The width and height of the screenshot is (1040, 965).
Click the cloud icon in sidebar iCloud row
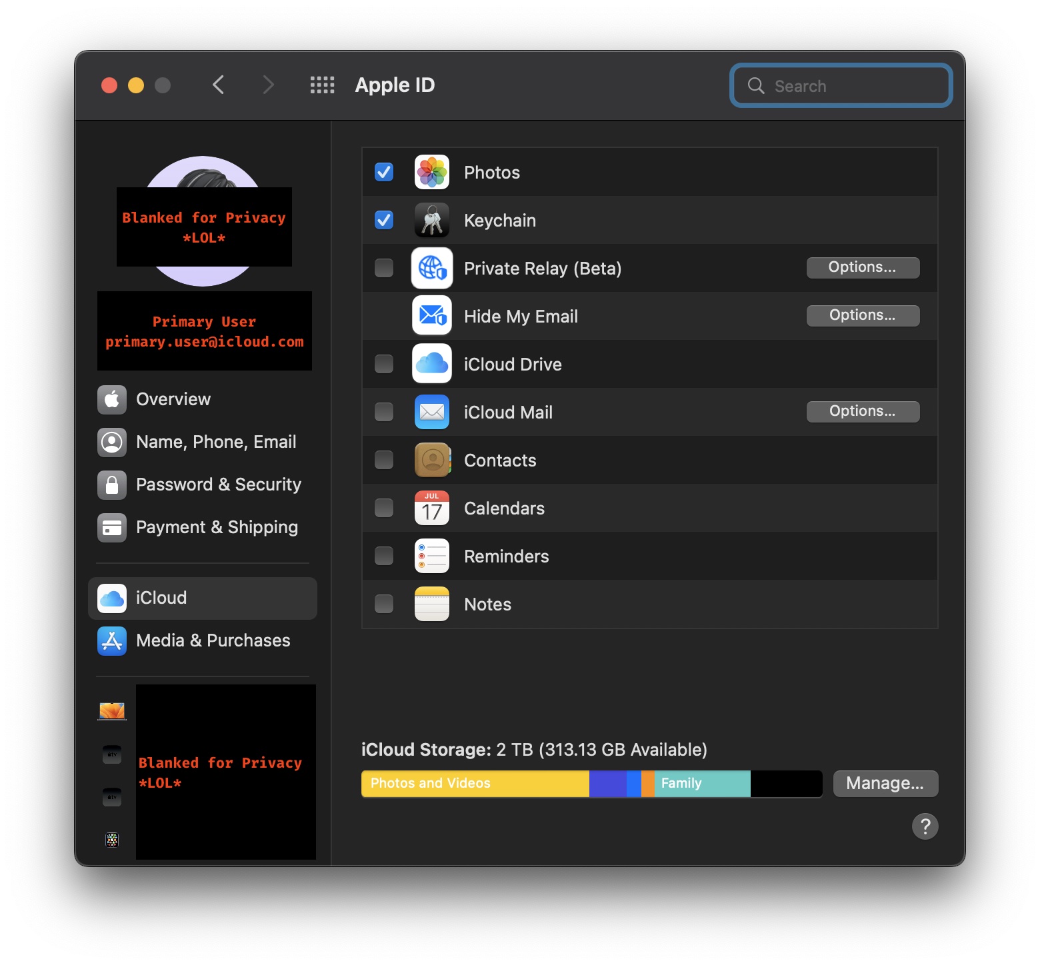(112, 598)
